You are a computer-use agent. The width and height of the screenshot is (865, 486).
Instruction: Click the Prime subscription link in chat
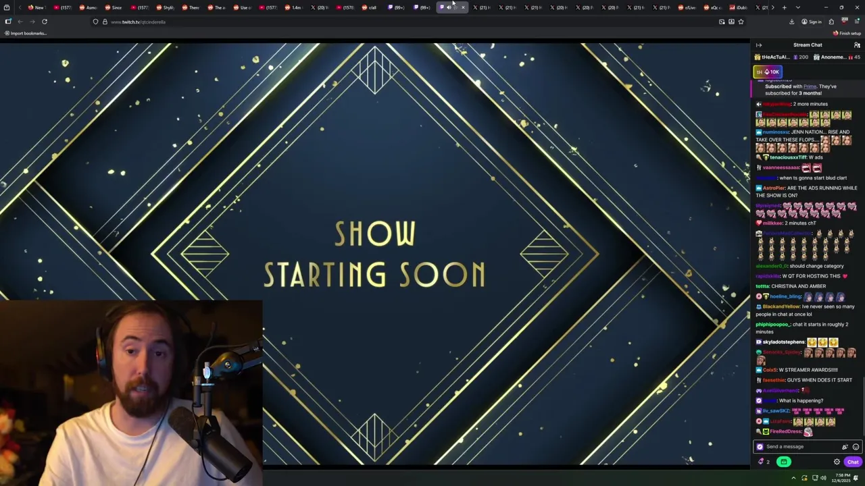[x=810, y=86]
